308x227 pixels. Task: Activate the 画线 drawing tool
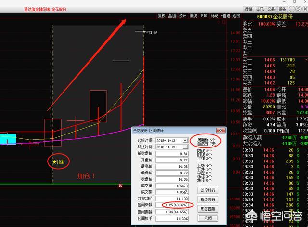193,16
